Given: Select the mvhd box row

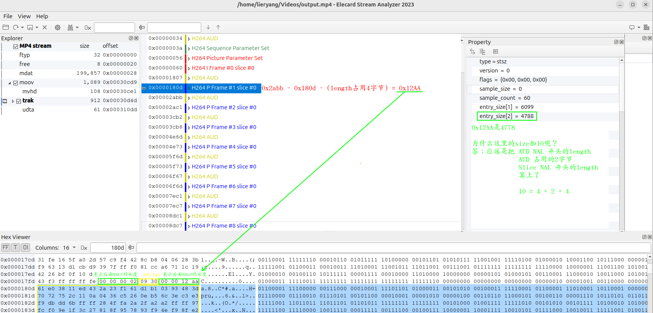Looking at the screenshot, I should coord(70,91).
